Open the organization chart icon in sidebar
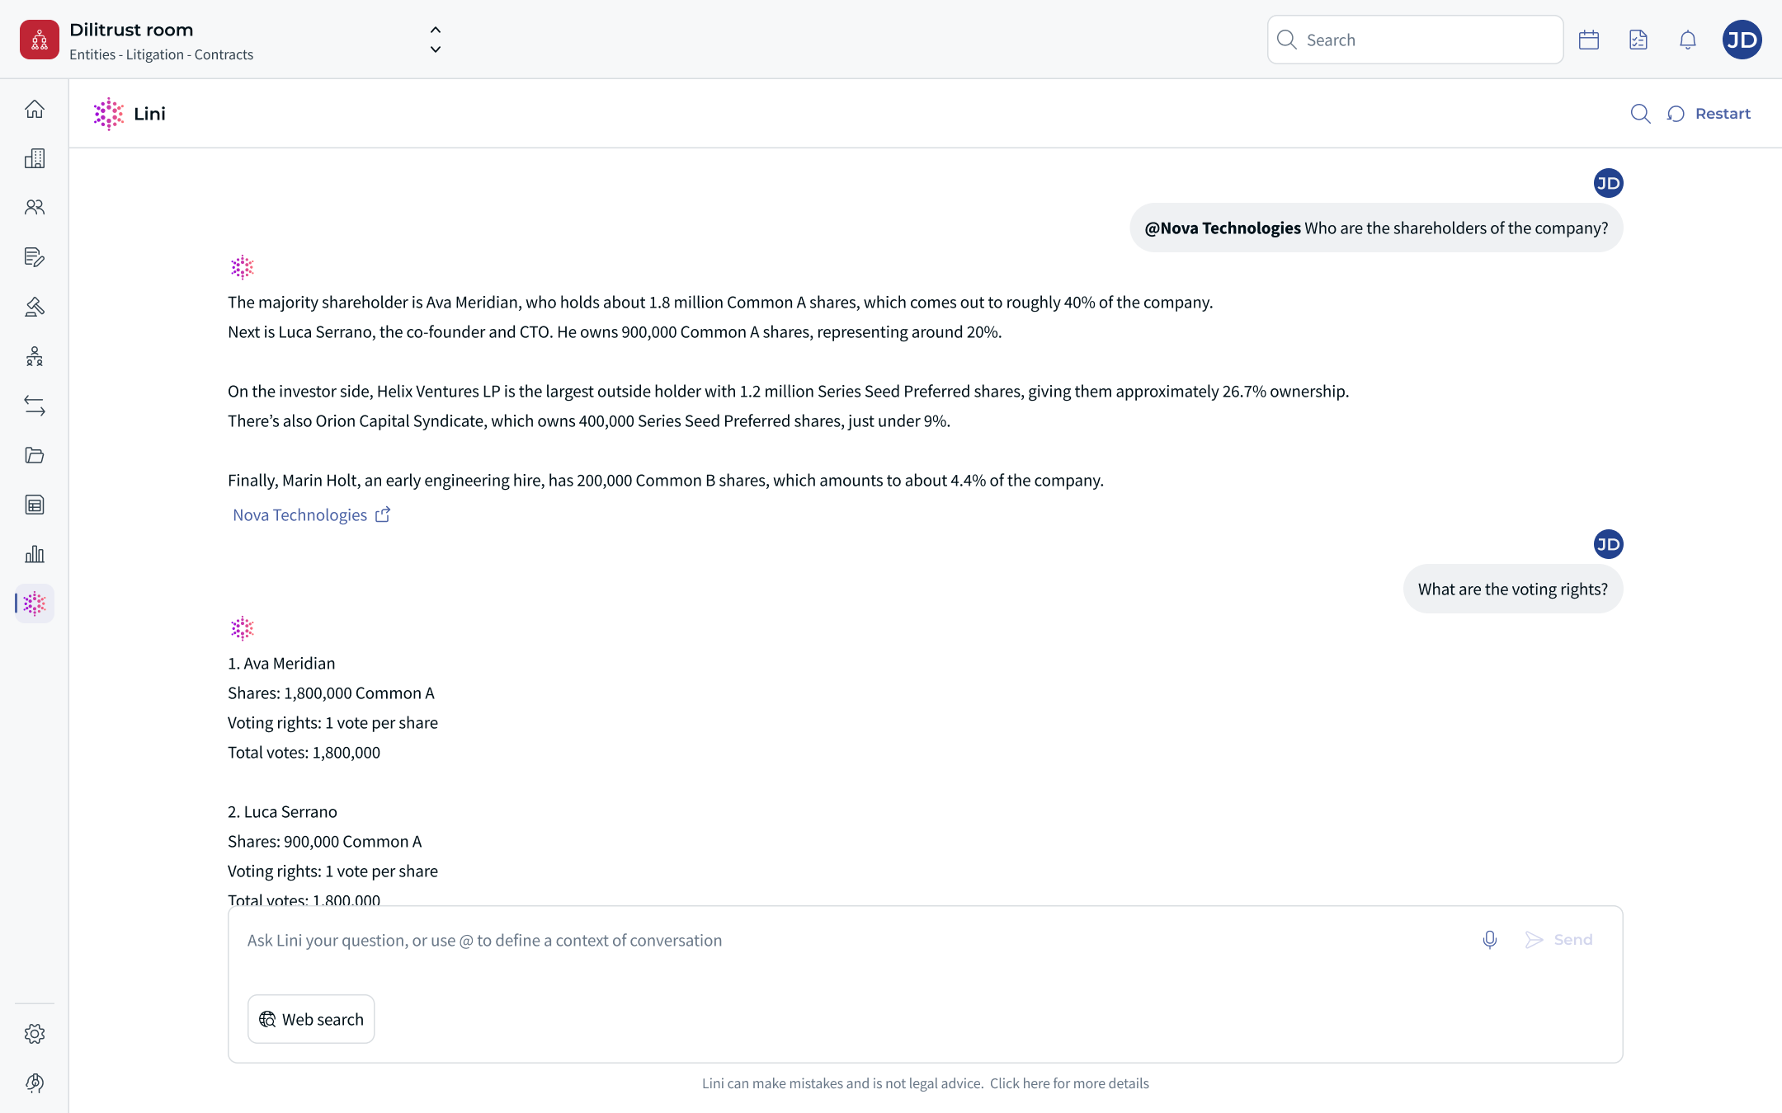The width and height of the screenshot is (1782, 1113). tap(35, 356)
